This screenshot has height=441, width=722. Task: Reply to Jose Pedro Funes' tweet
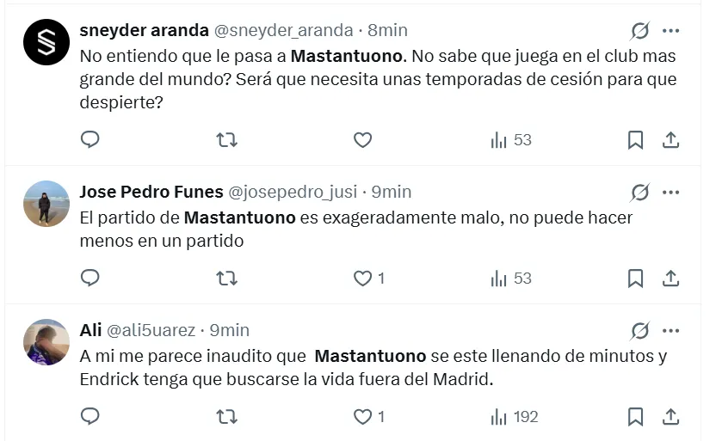click(x=90, y=278)
